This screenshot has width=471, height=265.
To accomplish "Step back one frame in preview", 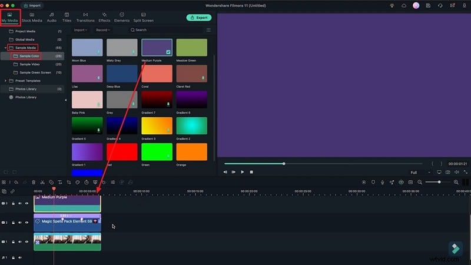I will 225,172.
